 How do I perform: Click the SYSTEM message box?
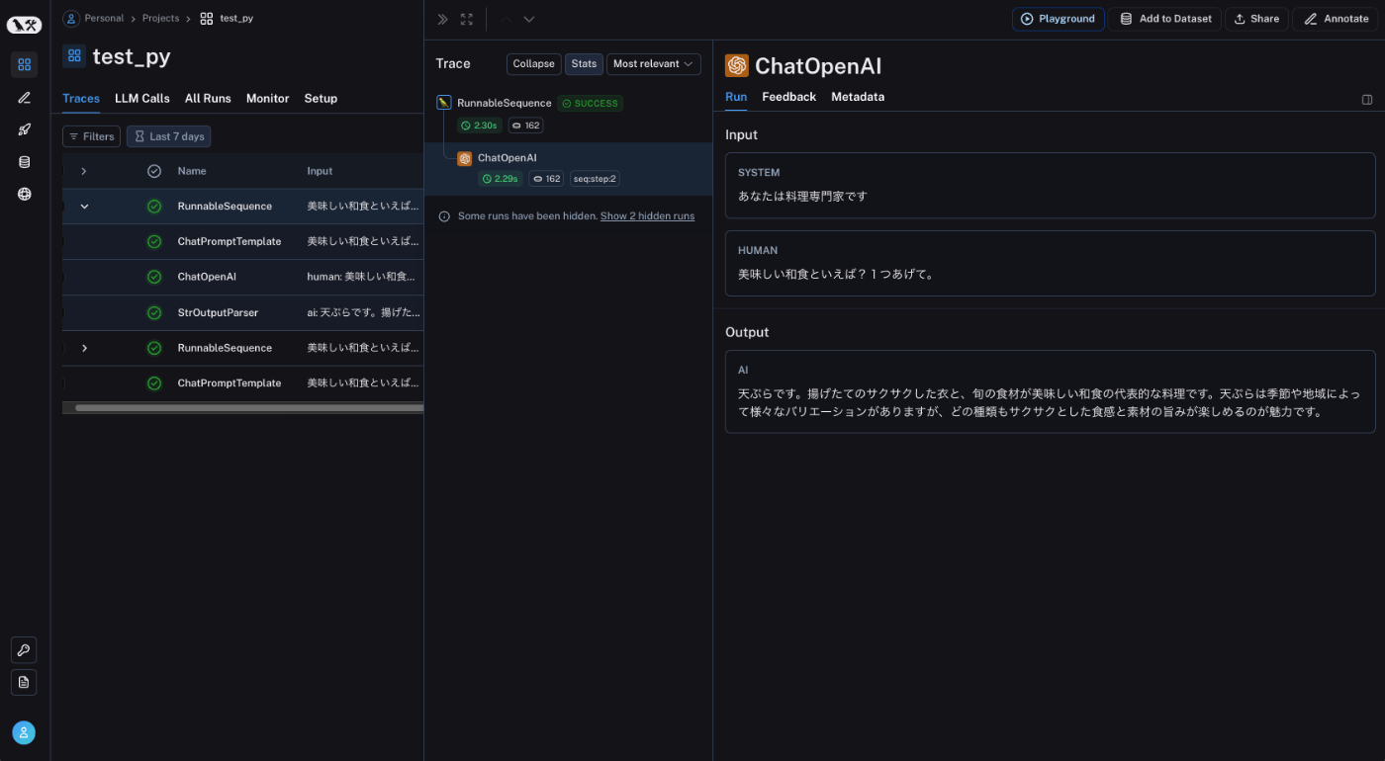point(1050,185)
